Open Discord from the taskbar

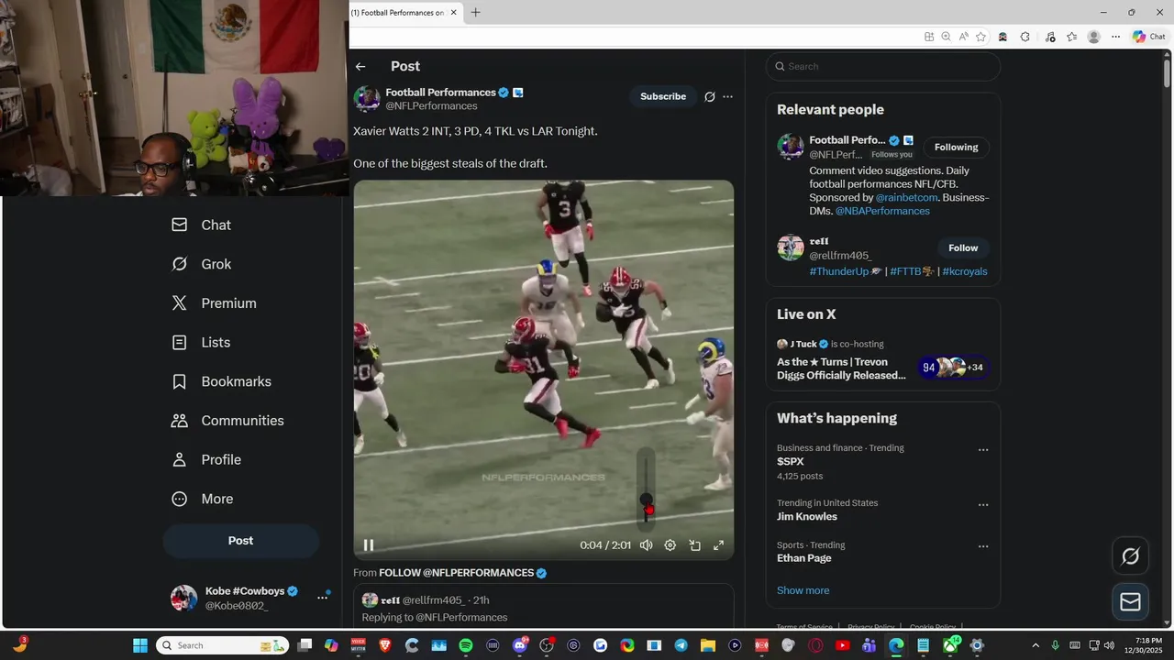(x=520, y=645)
